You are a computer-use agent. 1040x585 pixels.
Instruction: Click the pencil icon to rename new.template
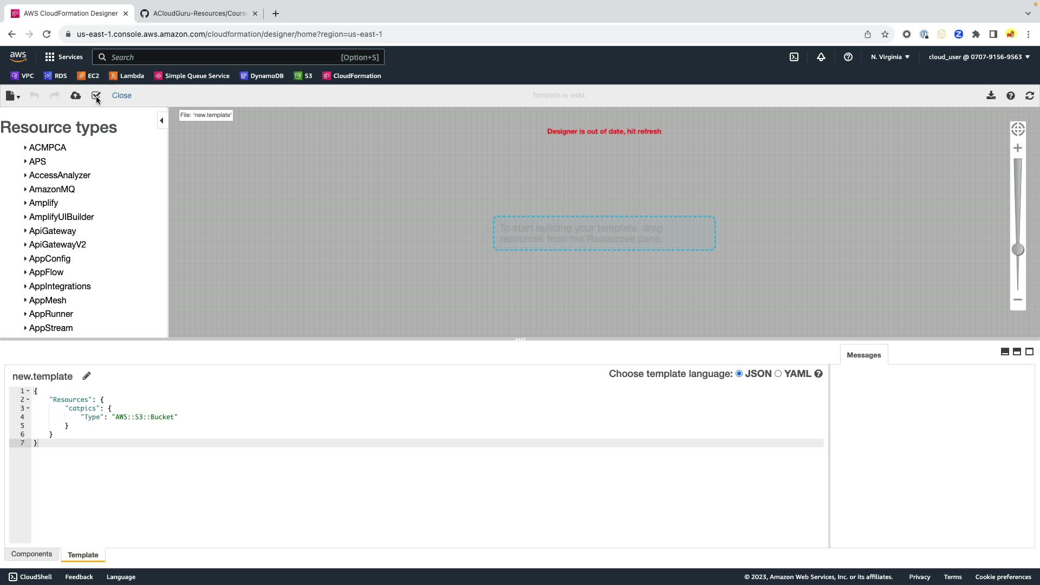pyautogui.click(x=87, y=376)
